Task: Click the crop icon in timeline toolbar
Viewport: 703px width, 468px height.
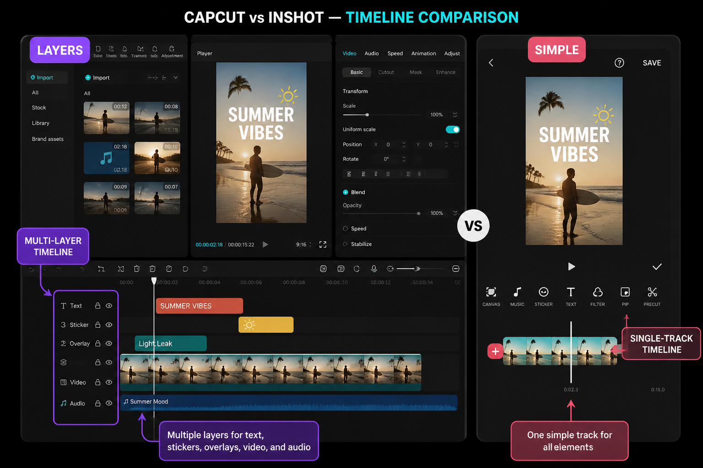Action: point(101,269)
